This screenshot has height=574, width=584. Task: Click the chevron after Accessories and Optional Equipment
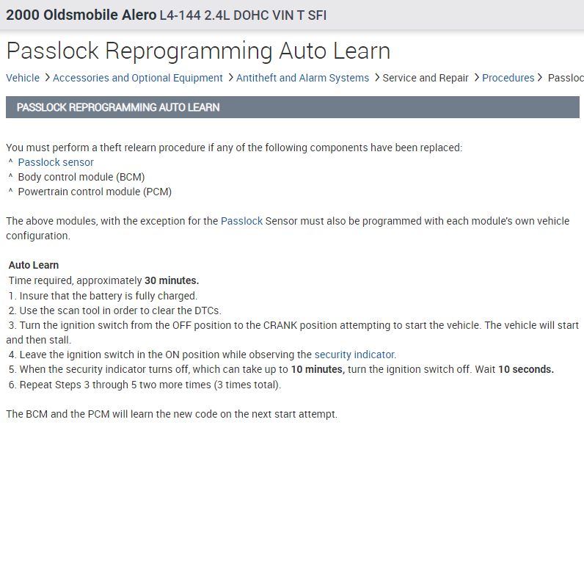230,78
